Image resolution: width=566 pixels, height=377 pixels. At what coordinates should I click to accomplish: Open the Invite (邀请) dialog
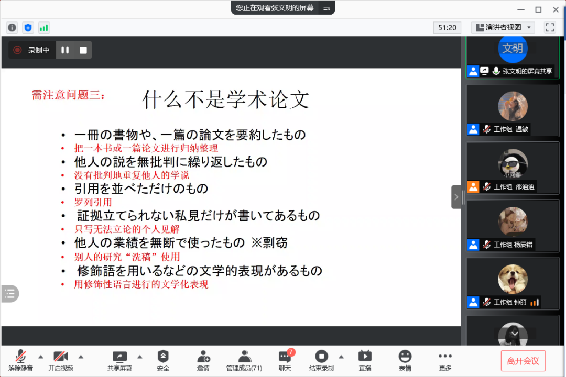(x=203, y=360)
